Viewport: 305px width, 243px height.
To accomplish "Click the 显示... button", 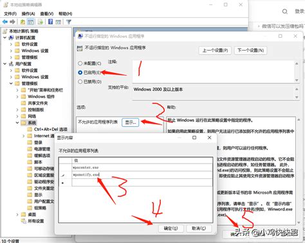I will tap(131, 122).
